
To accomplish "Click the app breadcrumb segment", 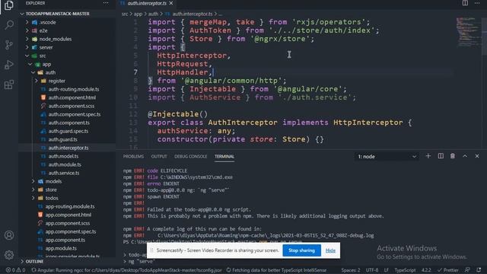I will (x=138, y=14).
